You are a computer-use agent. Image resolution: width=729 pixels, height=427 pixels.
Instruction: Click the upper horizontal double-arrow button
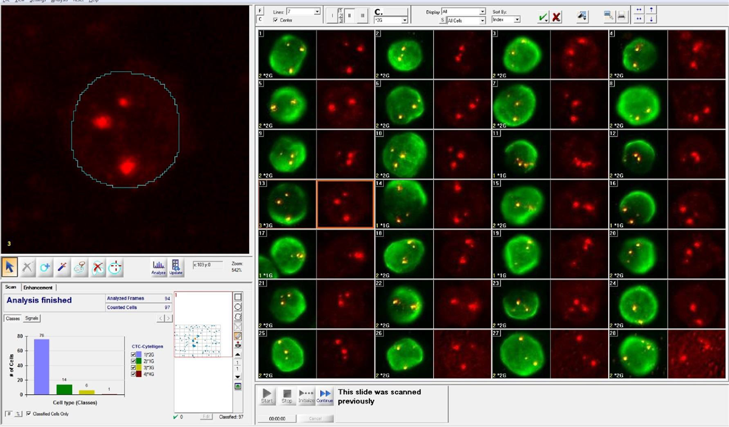[638, 10]
